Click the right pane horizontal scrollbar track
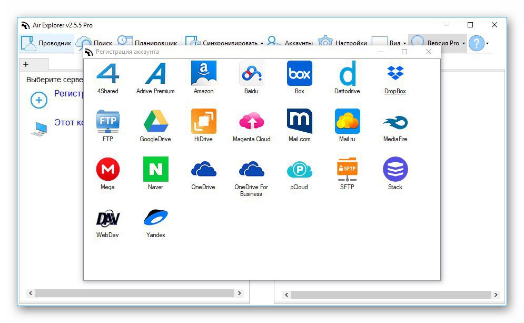 (x=391, y=295)
